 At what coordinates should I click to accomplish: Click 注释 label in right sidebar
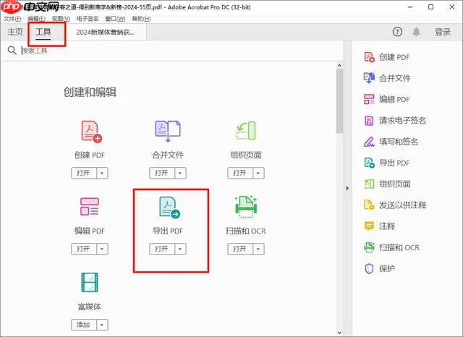[387, 226]
